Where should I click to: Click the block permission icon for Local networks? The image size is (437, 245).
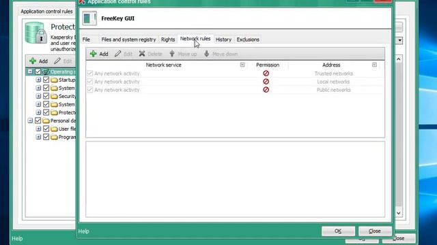pyautogui.click(x=266, y=82)
